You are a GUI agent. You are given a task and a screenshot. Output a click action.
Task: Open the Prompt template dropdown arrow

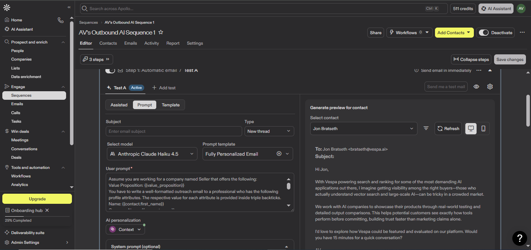coord(288,154)
